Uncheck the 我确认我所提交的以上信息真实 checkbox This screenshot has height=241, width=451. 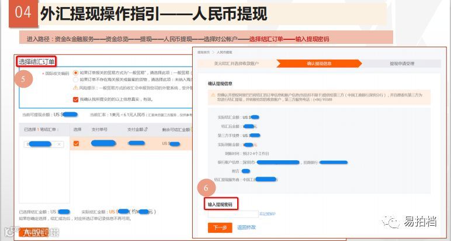[75, 99]
